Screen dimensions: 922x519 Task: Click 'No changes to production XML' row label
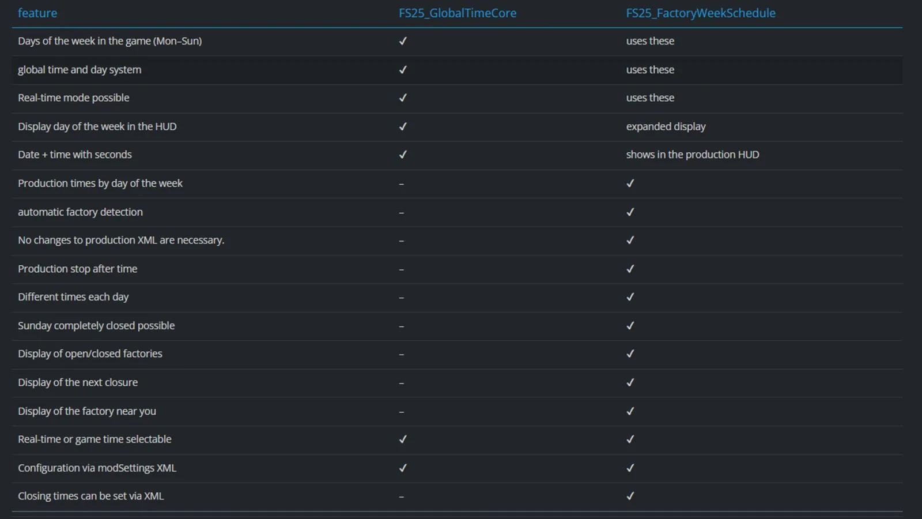tap(121, 240)
